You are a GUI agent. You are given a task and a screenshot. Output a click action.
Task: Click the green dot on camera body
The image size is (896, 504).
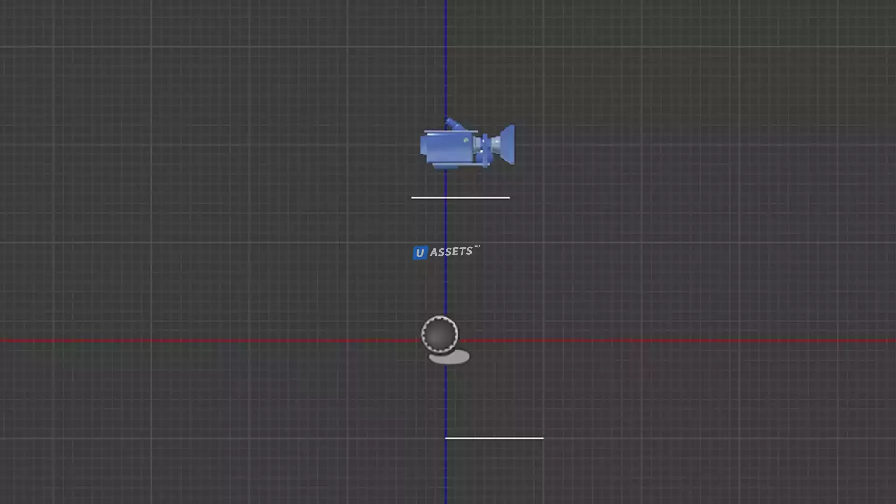[x=466, y=140]
